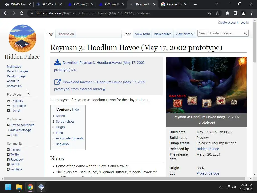This screenshot has height=193, width=257.
Task: Click in the Search Hidden Palace field
Action: [220, 33]
